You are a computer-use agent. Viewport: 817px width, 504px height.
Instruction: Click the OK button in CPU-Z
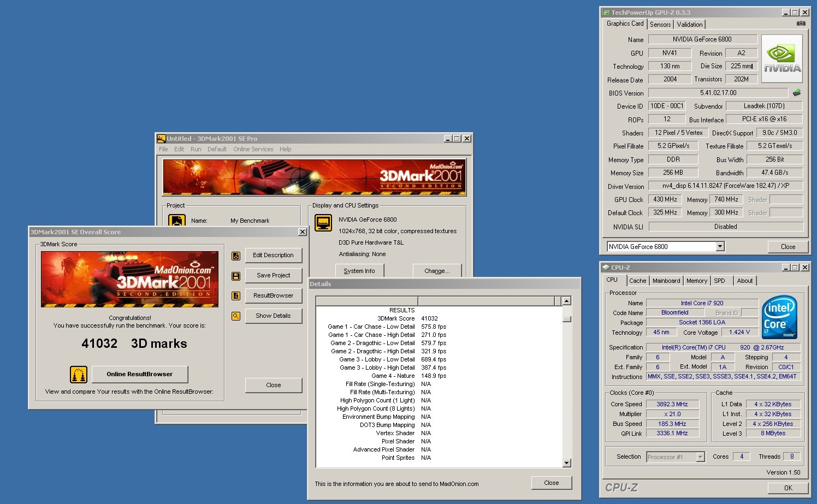pos(788,488)
